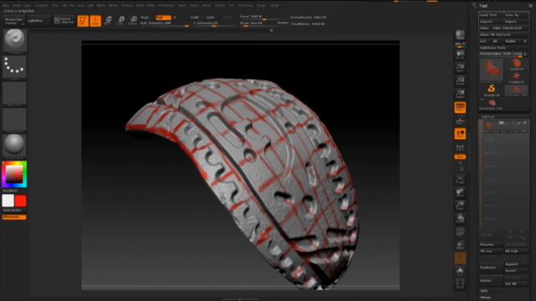Open the Document menu

(41, 6)
